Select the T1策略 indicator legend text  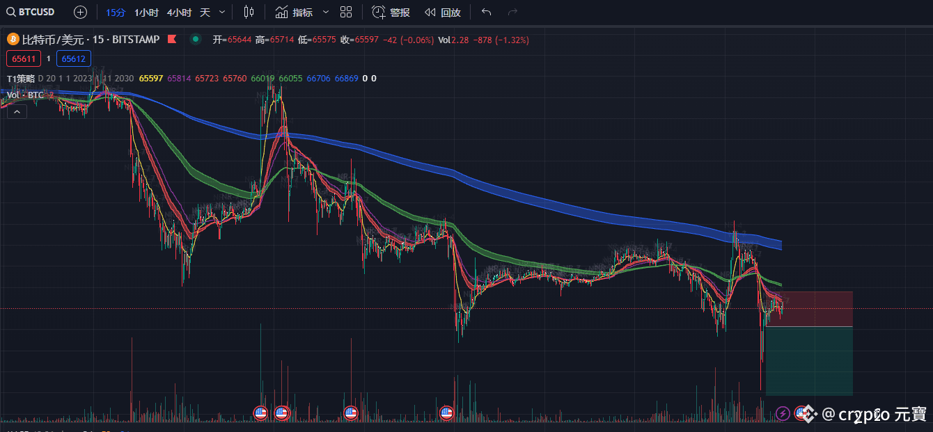tap(21, 79)
